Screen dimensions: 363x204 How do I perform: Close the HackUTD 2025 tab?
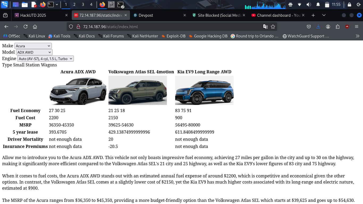point(66,15)
